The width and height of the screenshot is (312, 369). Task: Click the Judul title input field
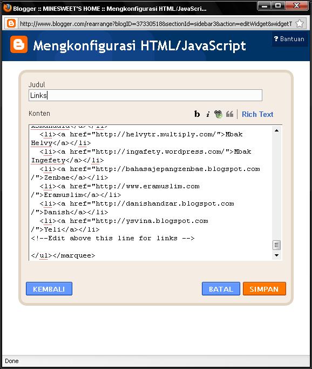click(145, 95)
